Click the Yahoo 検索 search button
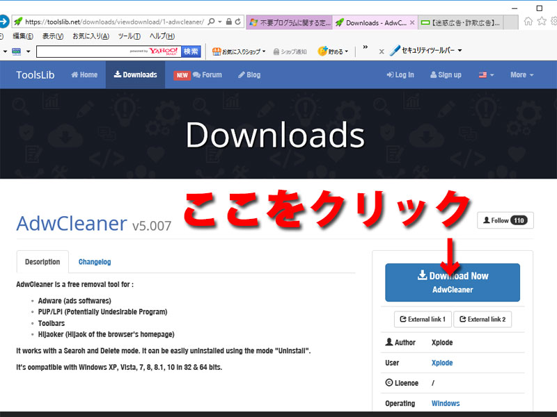Viewport: 557px width, 417px height. (x=191, y=51)
